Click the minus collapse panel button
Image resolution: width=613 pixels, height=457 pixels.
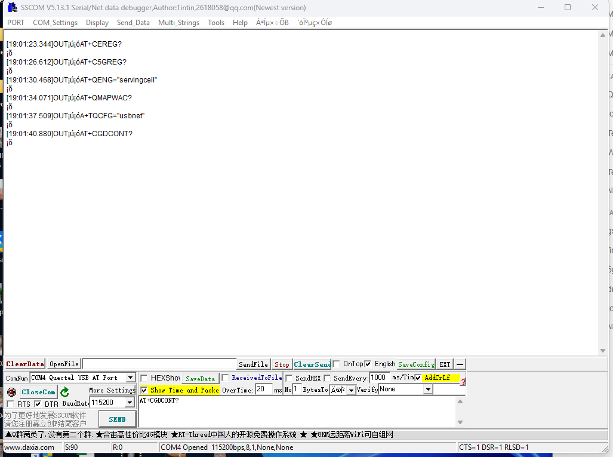460,364
